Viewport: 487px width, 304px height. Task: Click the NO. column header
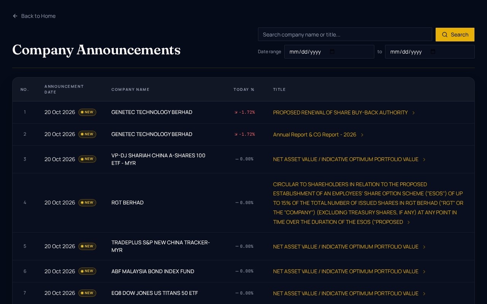[25, 90]
